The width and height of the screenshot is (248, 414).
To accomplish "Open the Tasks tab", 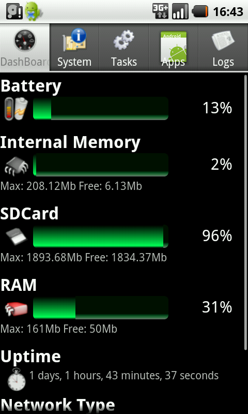I will tap(124, 48).
